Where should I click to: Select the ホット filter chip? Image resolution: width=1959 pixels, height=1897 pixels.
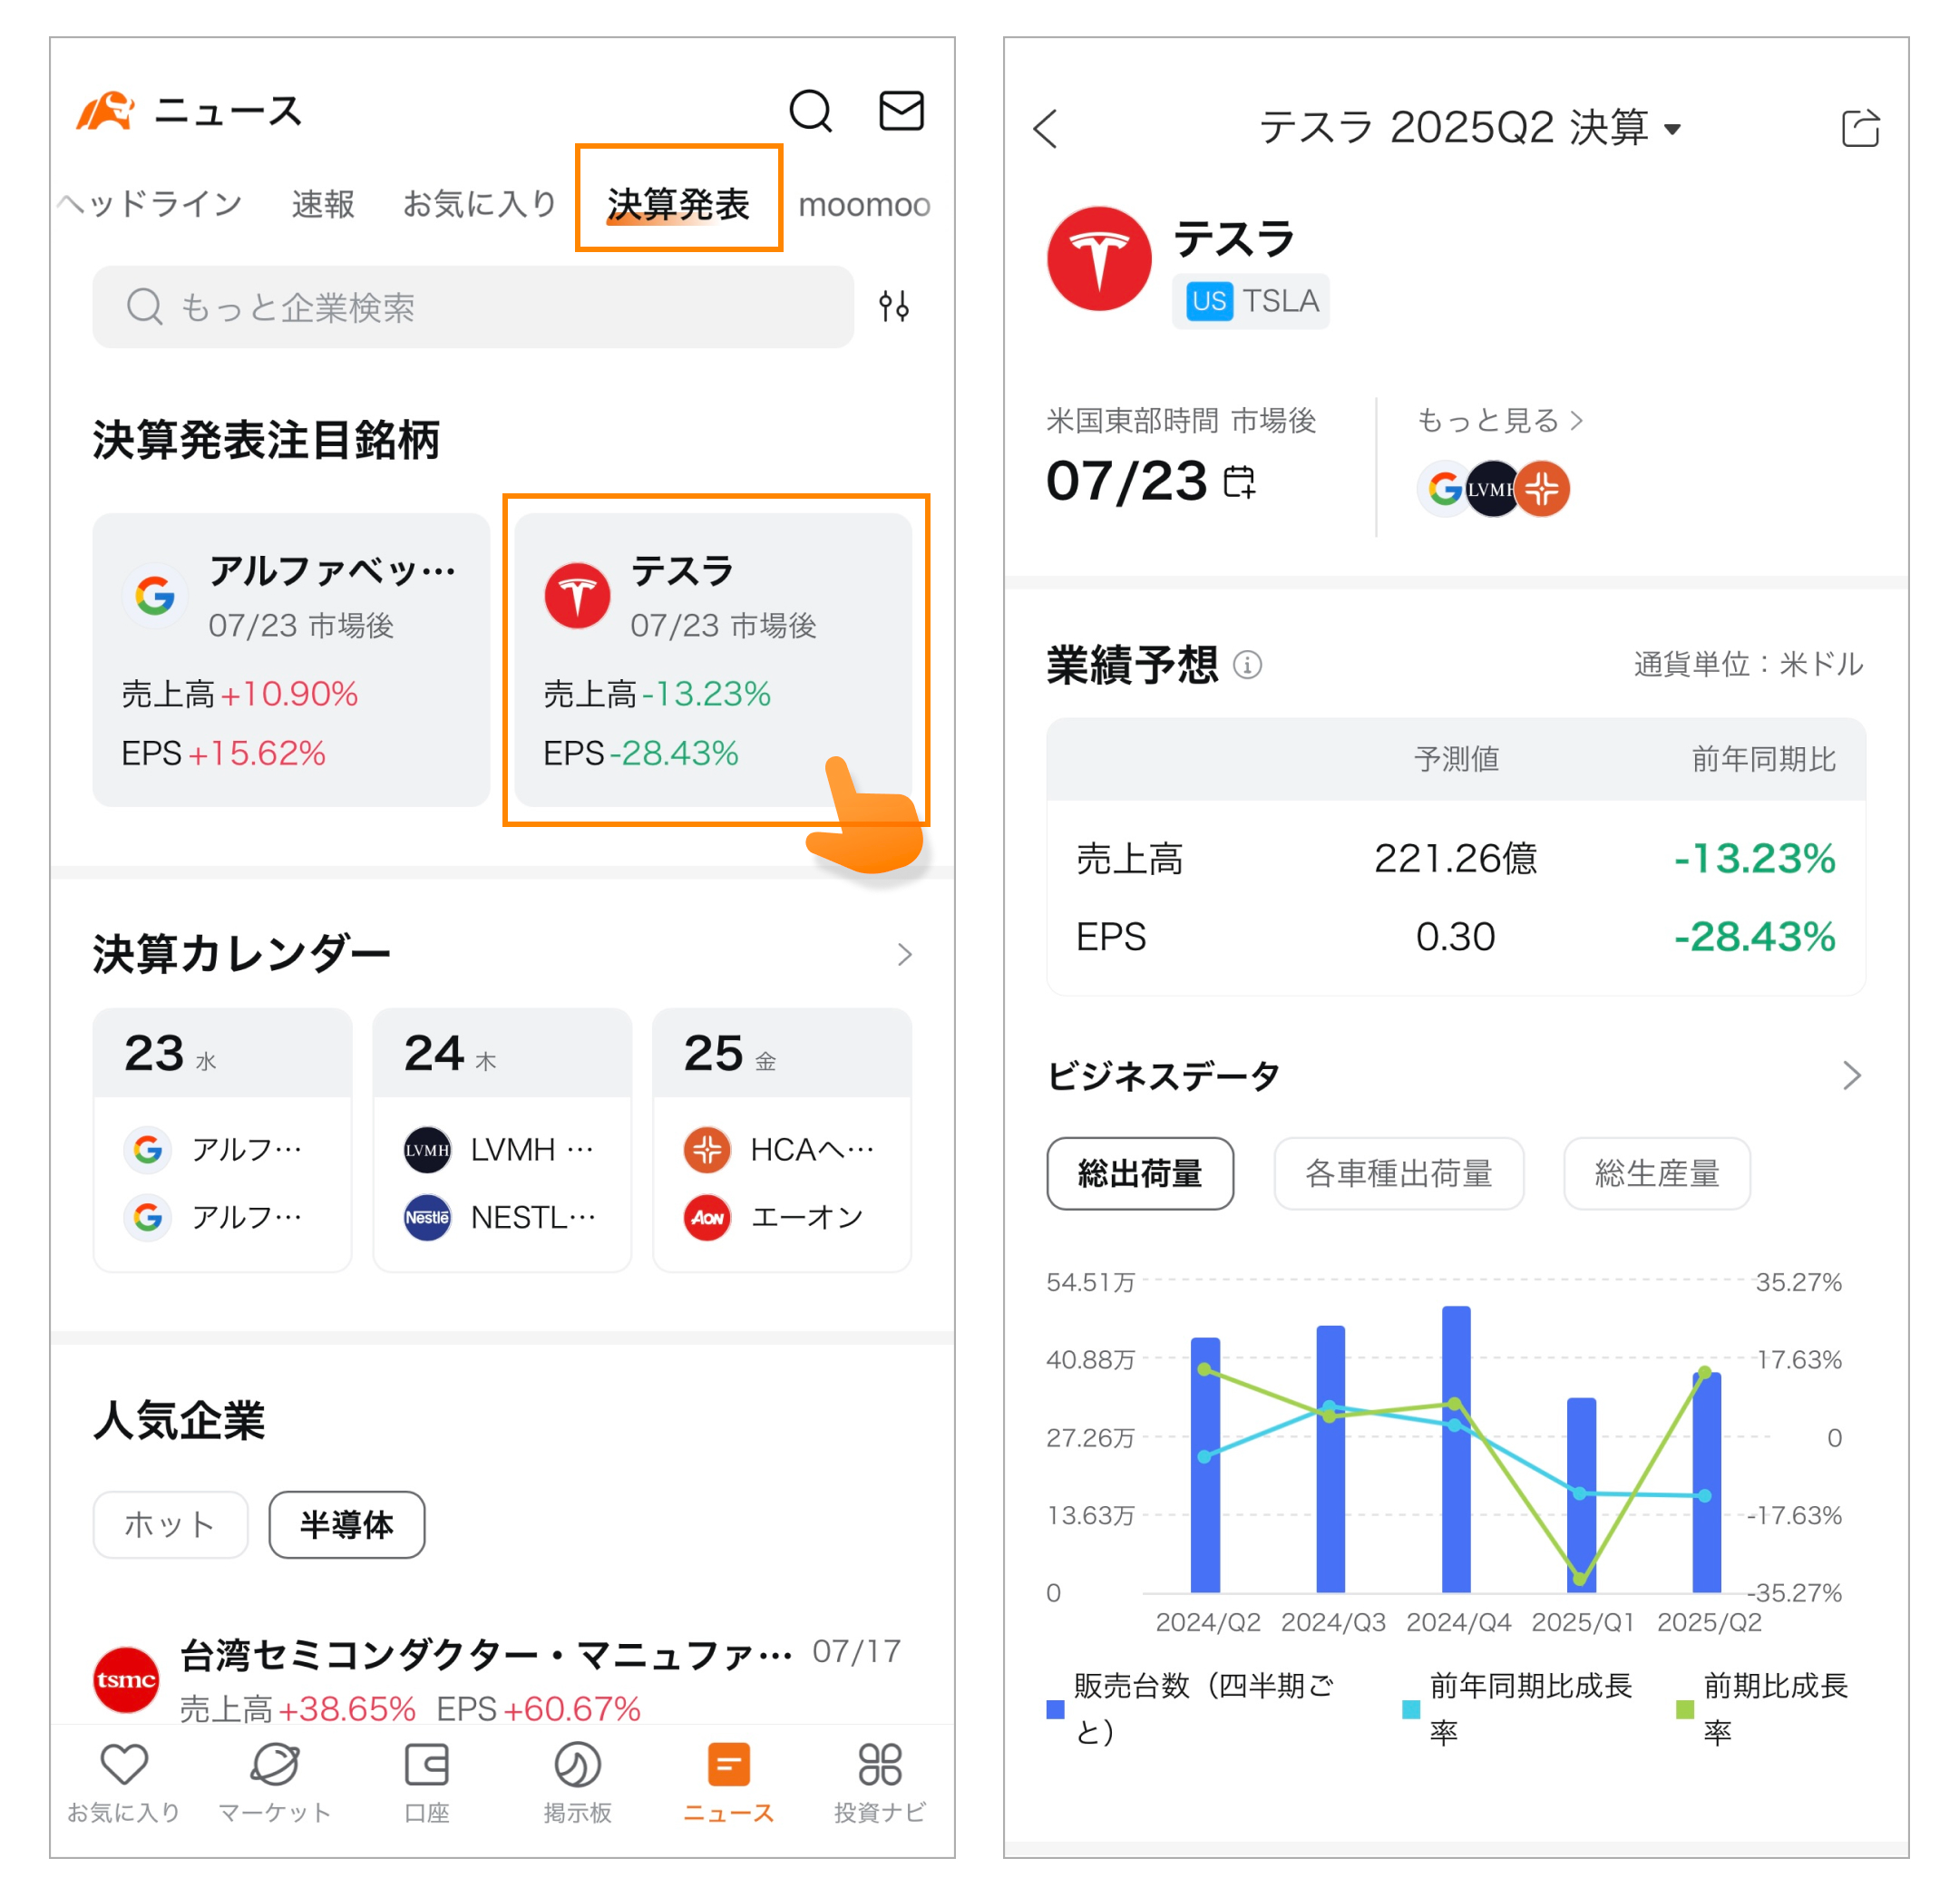pos(170,1524)
